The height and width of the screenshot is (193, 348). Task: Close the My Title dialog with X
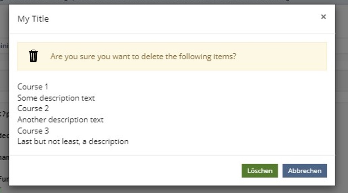pos(323,17)
